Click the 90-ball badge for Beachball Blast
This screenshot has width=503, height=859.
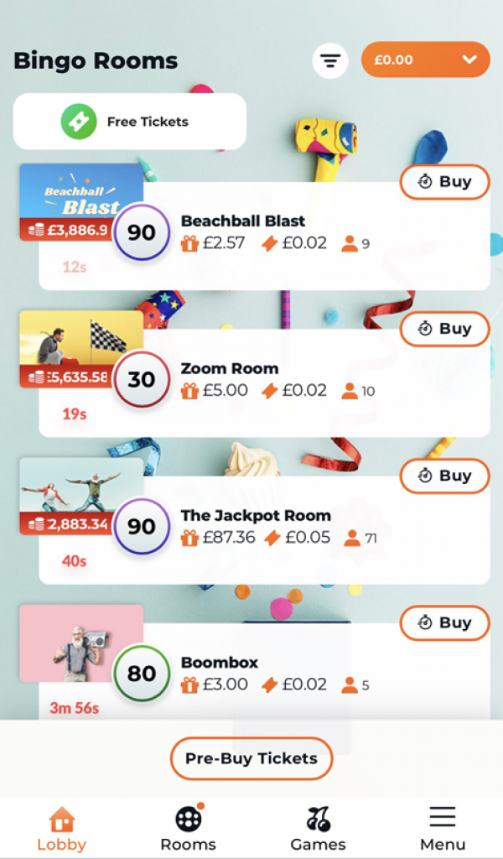click(142, 232)
